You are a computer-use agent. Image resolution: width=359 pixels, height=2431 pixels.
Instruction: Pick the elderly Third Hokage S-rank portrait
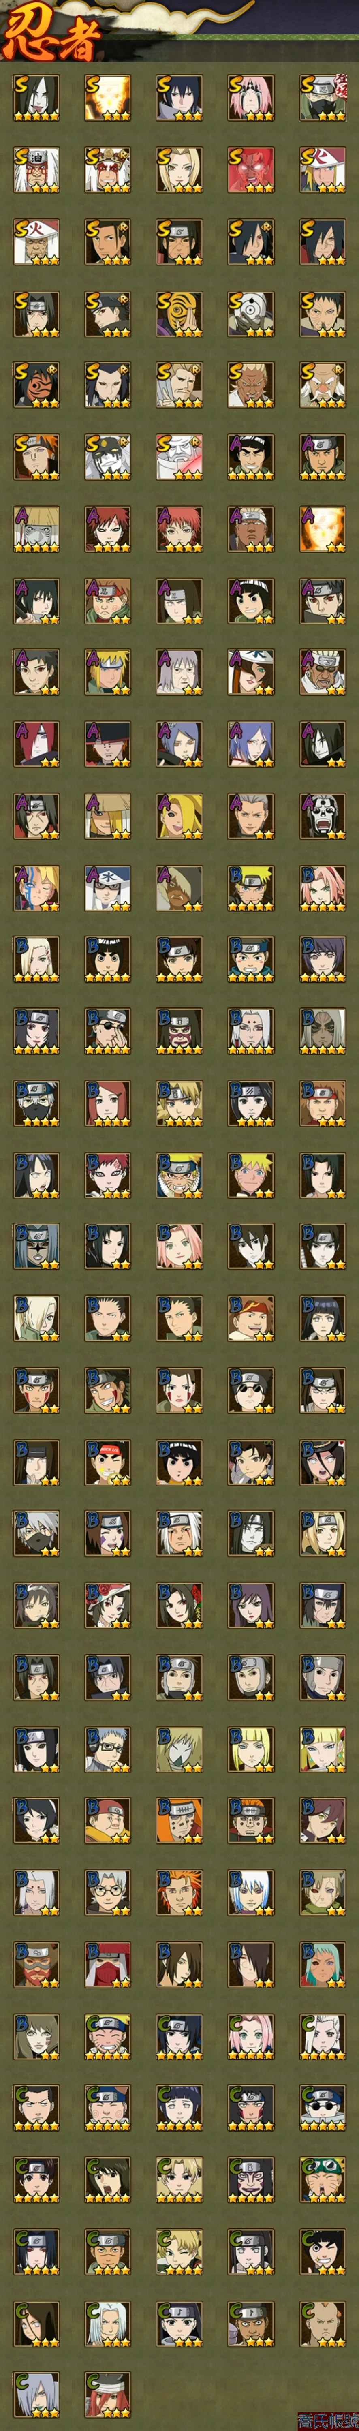tap(36, 242)
